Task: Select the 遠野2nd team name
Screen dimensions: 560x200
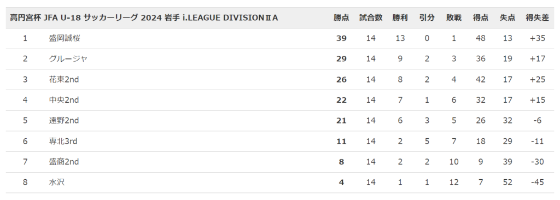Action: point(63,121)
